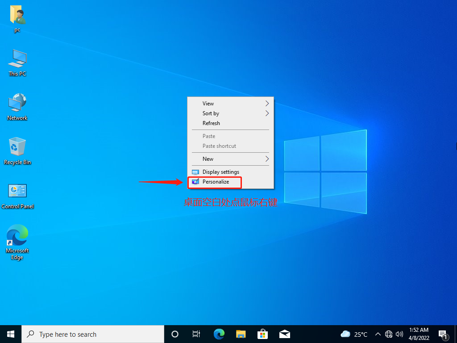Open Microsoft Edge from the taskbar
This screenshot has height=343, width=457.
(x=219, y=334)
